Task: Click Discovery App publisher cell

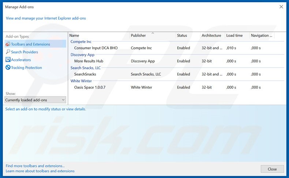Action: [143, 61]
